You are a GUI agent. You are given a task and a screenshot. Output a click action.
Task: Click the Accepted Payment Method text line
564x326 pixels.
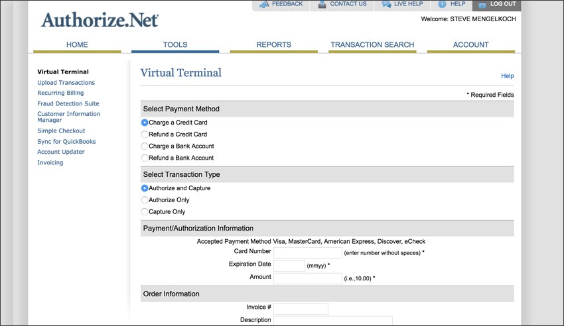[311, 242]
